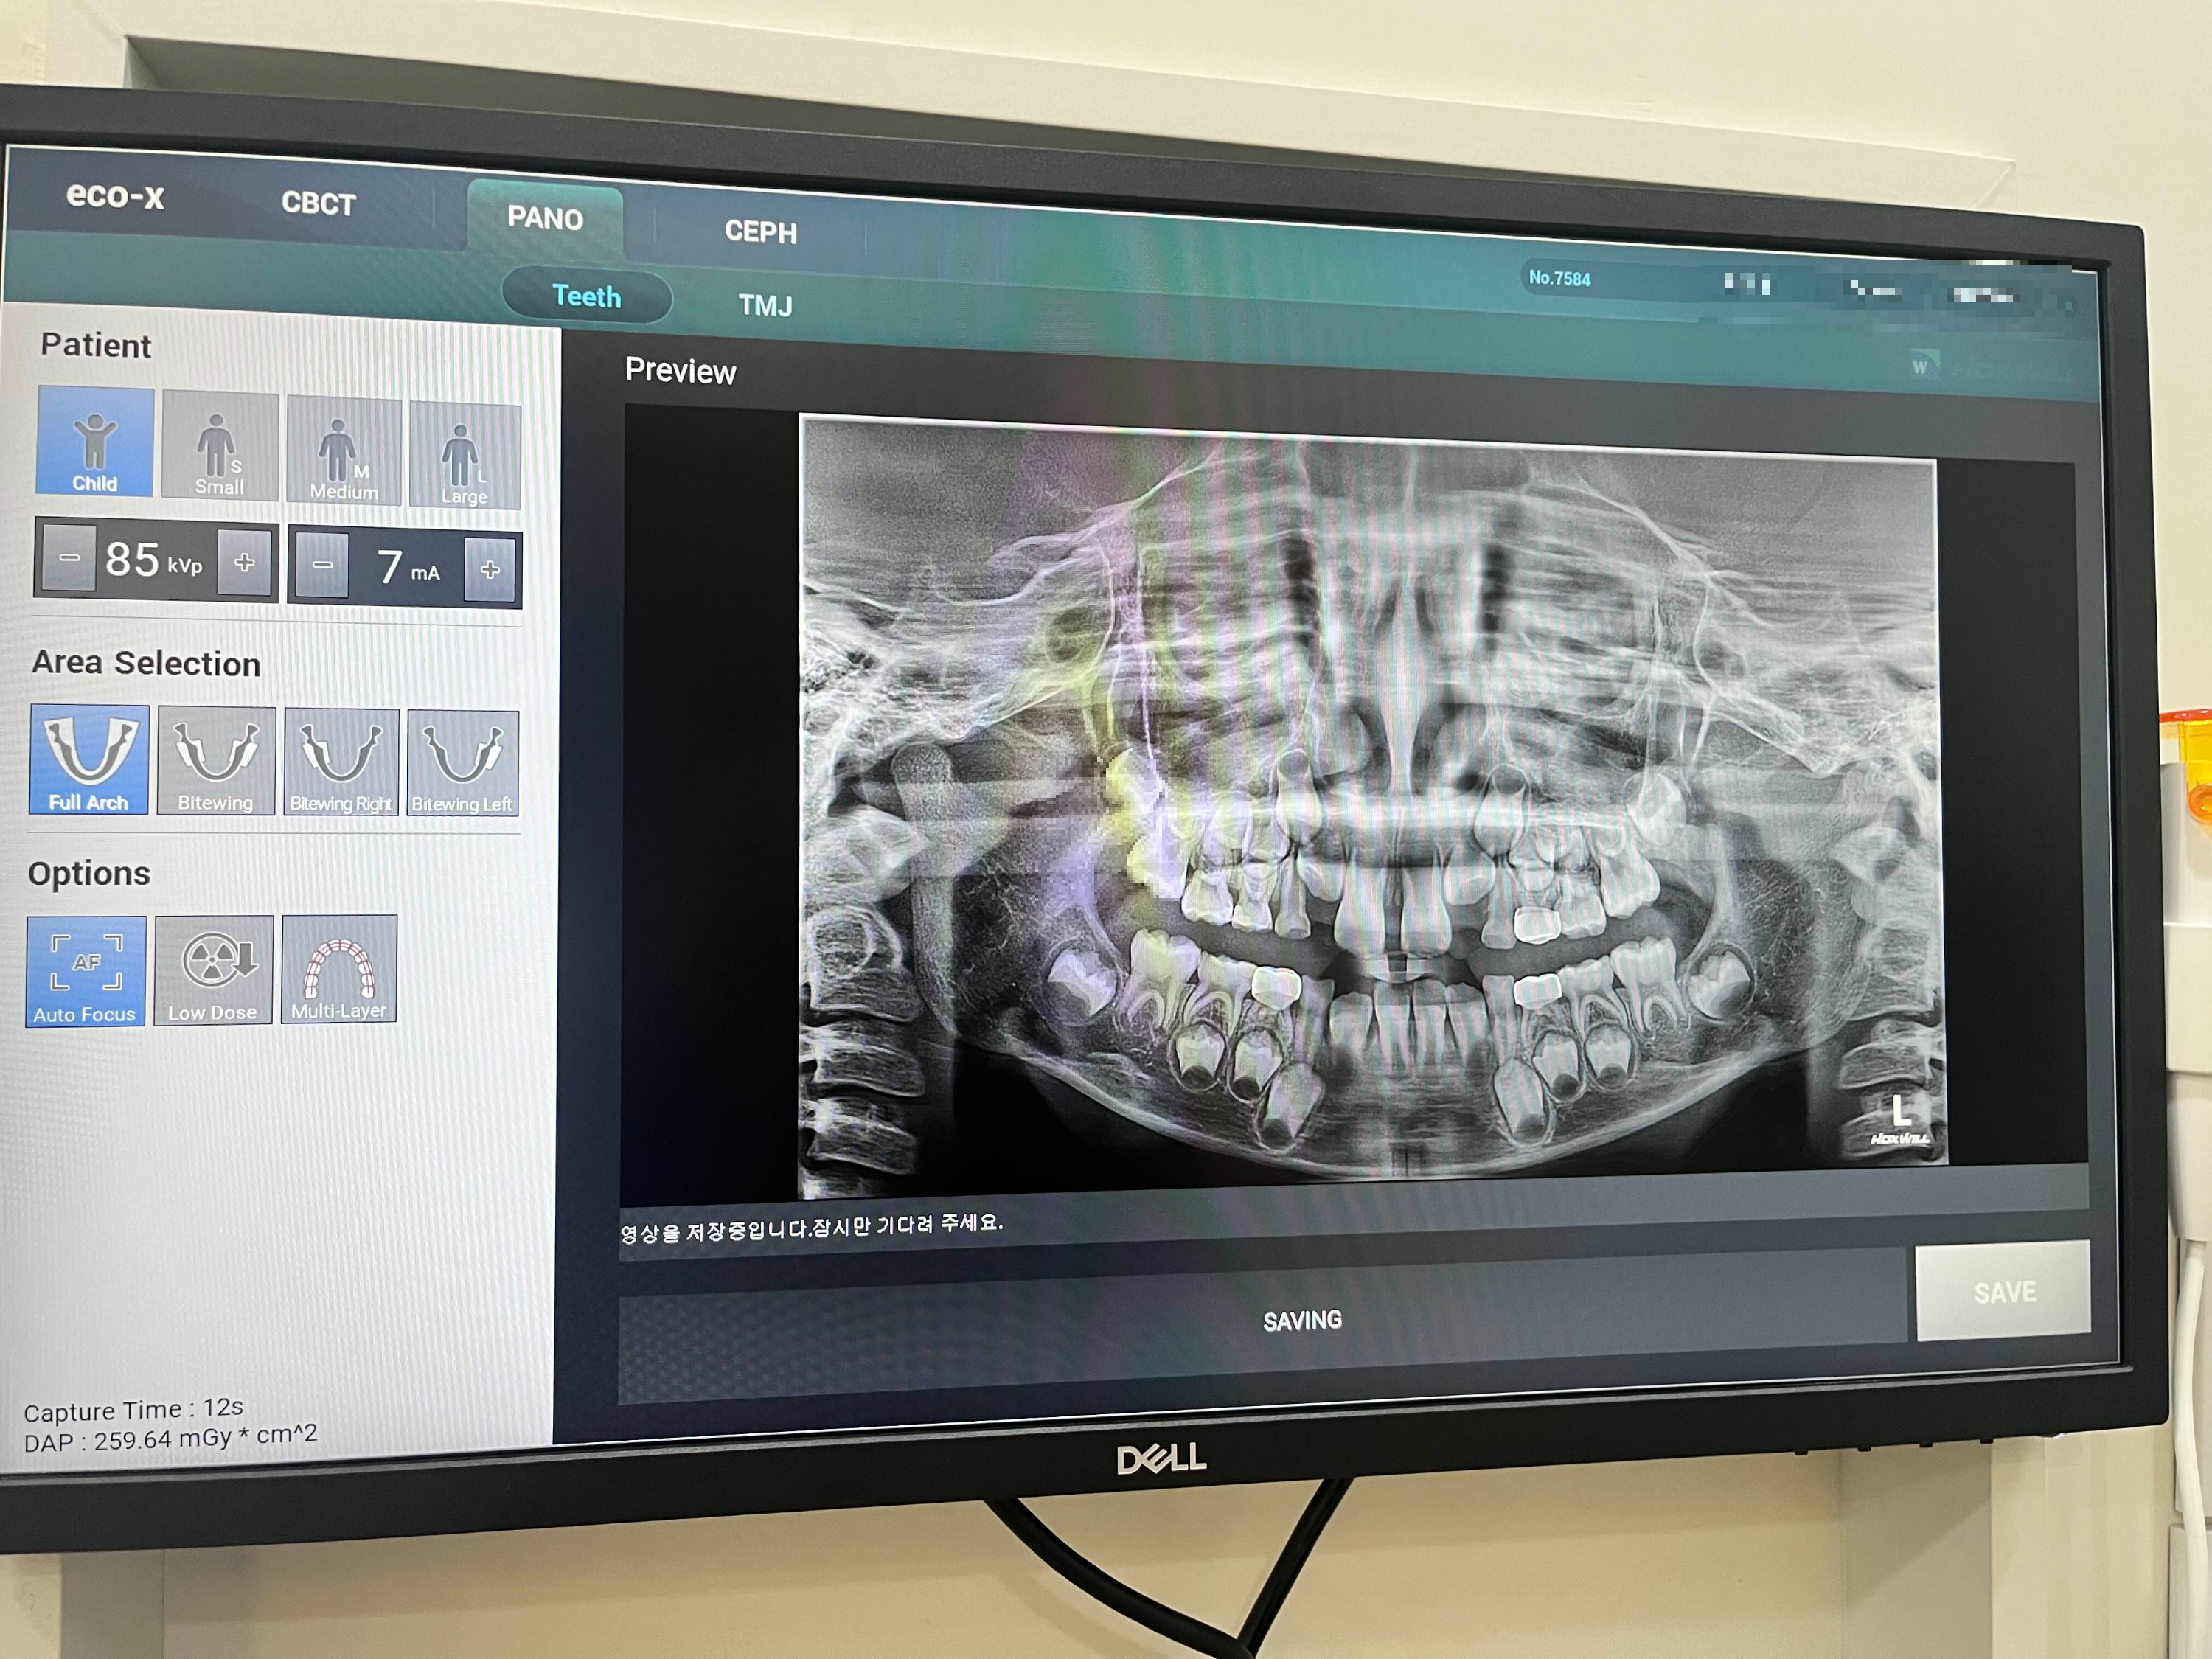Image resolution: width=2212 pixels, height=1659 pixels.
Task: Increase the mA value with plus
Action: click(x=489, y=570)
